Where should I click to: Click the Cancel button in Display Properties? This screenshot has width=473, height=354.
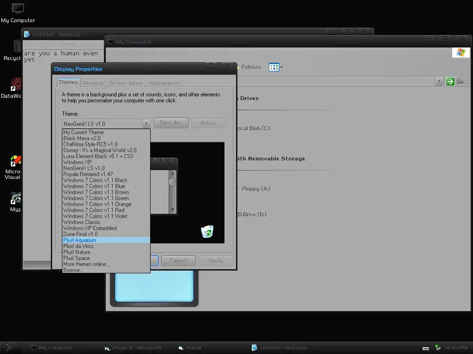[x=178, y=260]
